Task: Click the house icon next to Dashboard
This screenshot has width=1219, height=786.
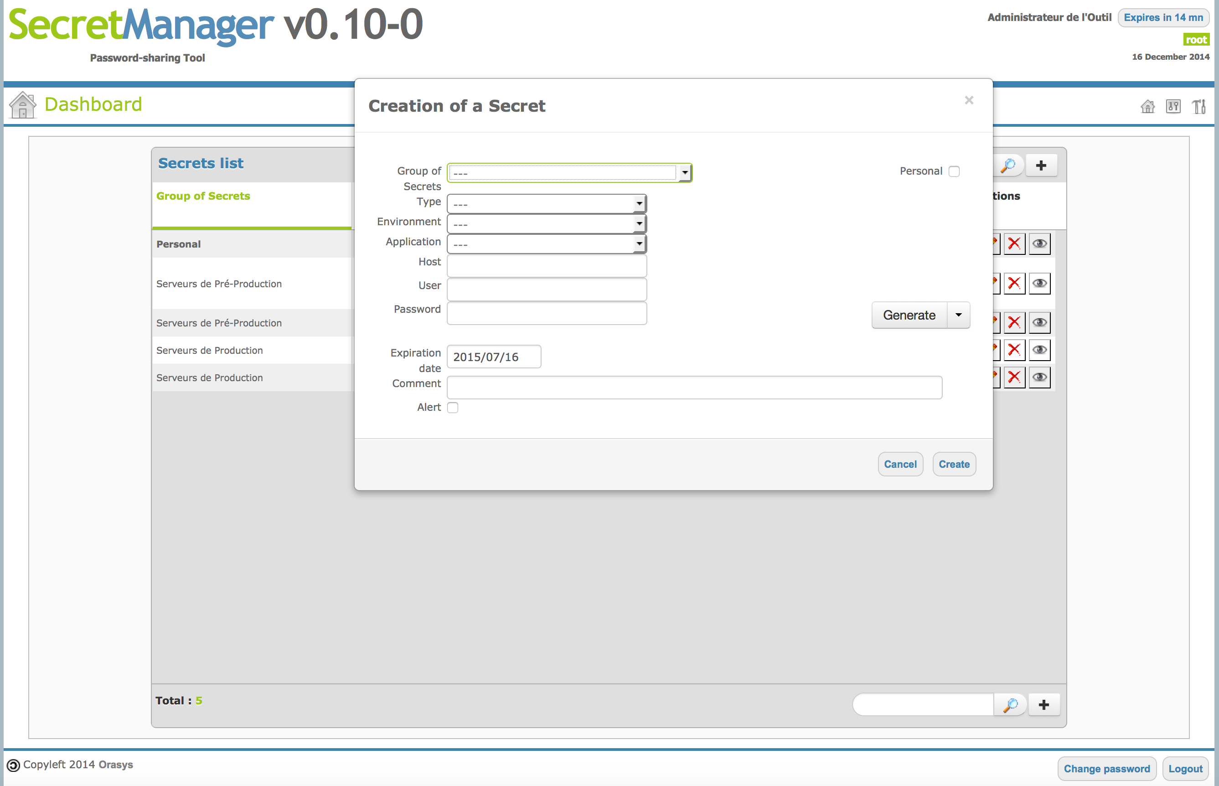Action: click(22, 104)
